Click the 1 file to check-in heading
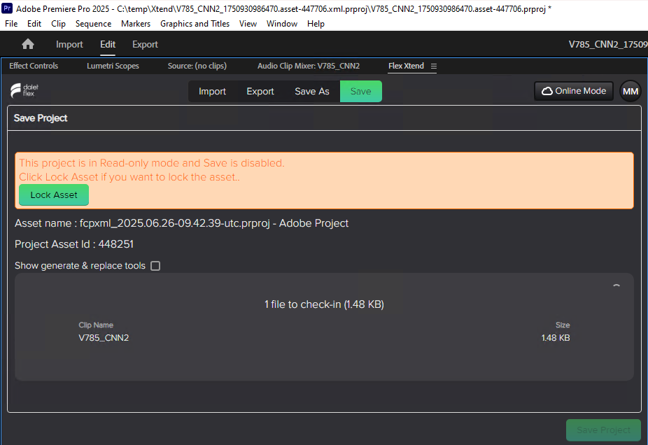The height and width of the screenshot is (445, 648). [x=324, y=304]
